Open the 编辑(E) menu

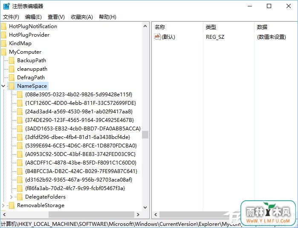pyautogui.click(x=33, y=17)
